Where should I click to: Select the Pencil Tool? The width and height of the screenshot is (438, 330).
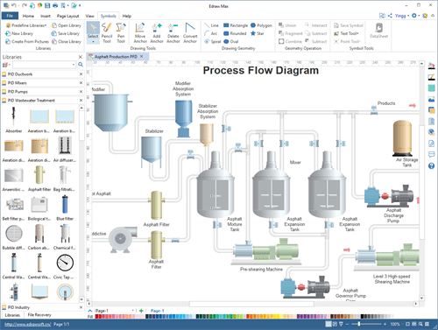[107, 33]
